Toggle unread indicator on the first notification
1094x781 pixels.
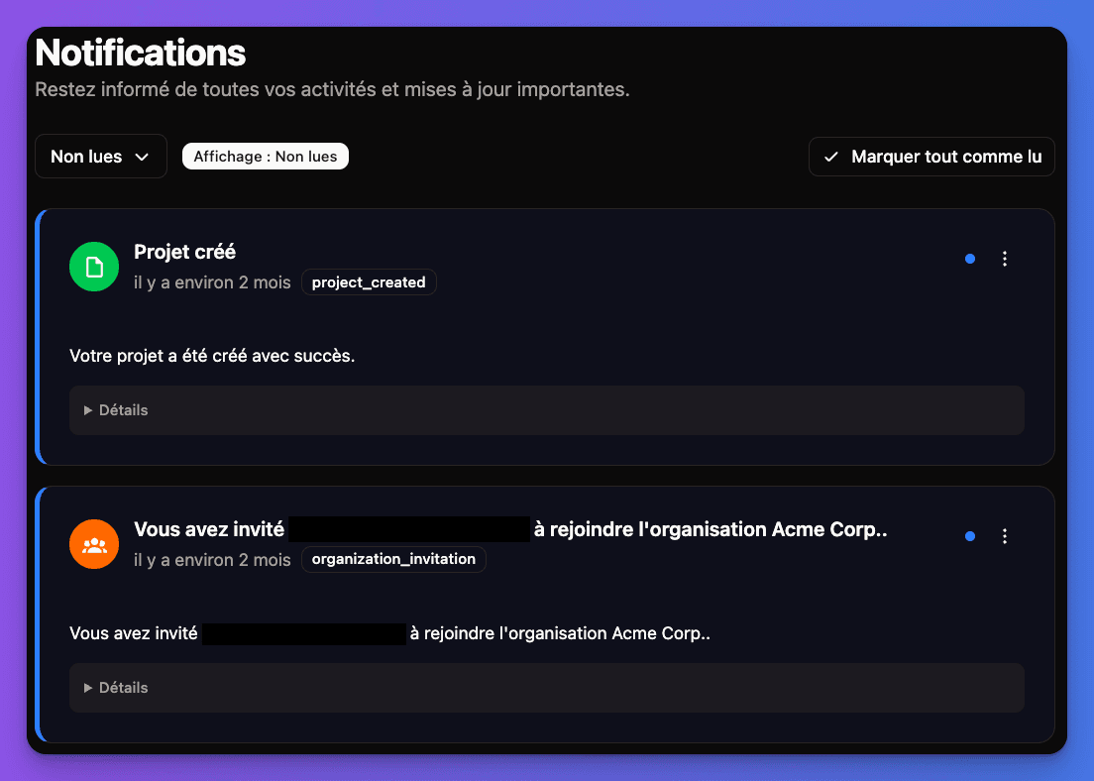click(x=969, y=259)
